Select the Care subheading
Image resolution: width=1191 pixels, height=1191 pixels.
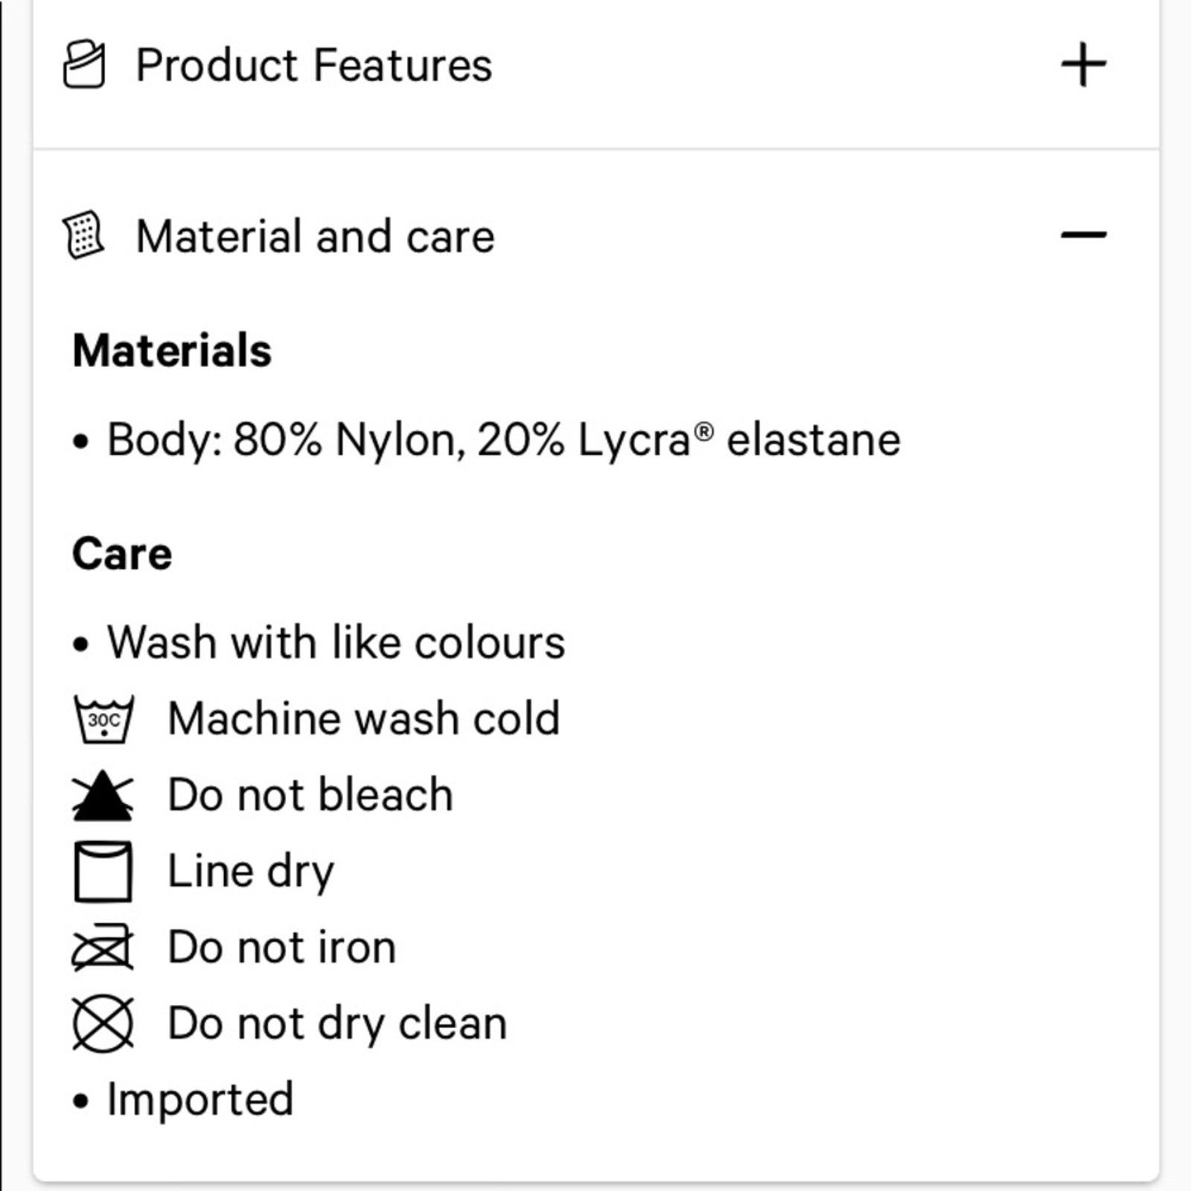coord(122,554)
